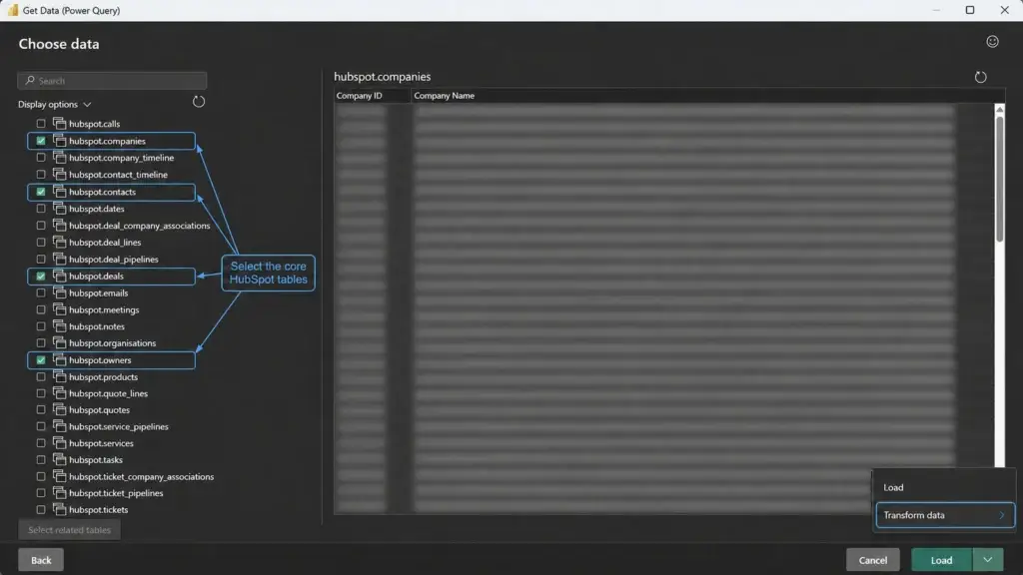Uncheck the hubspot.companies checkbox

click(41, 141)
